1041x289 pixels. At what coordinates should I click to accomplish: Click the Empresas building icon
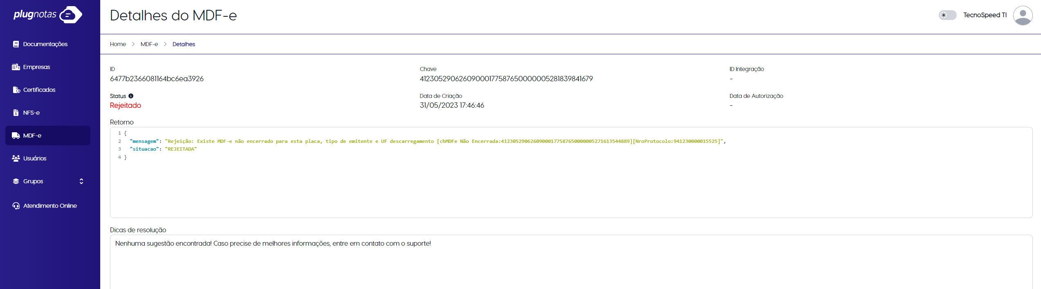click(16, 67)
